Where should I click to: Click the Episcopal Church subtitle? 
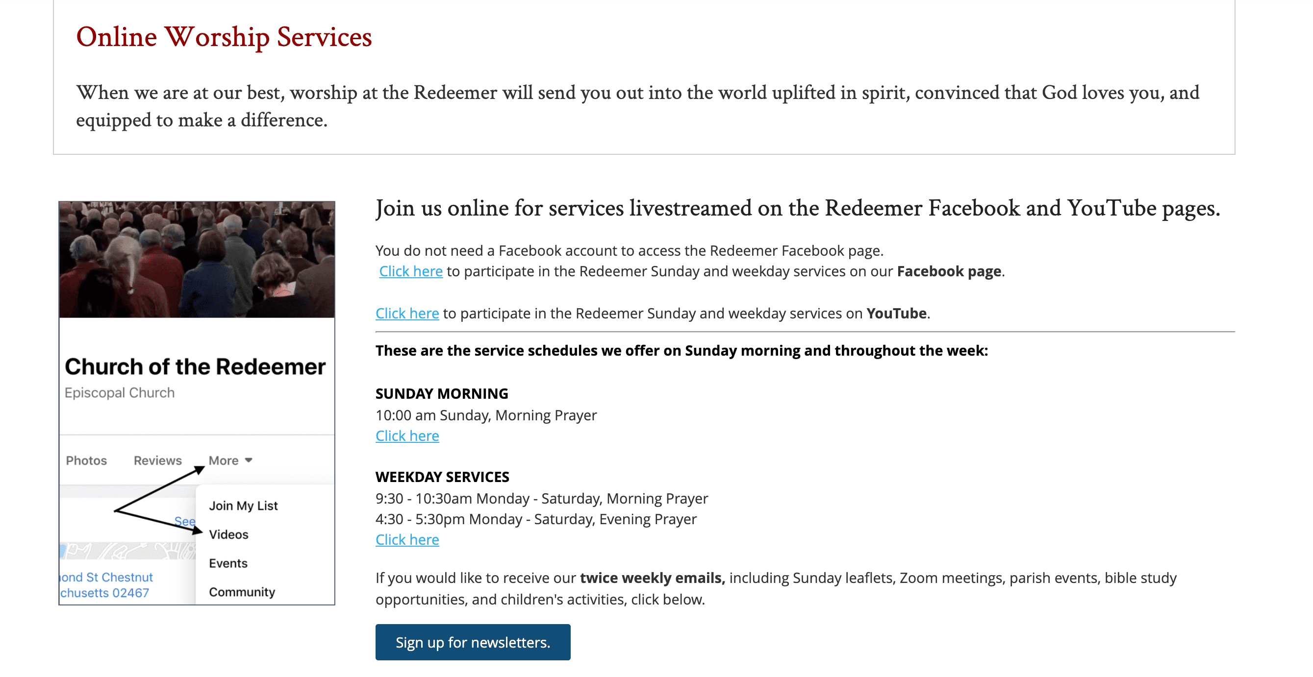[120, 392]
